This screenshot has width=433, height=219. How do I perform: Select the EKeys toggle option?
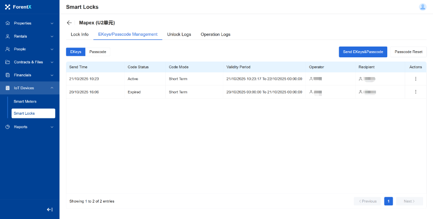click(x=75, y=52)
